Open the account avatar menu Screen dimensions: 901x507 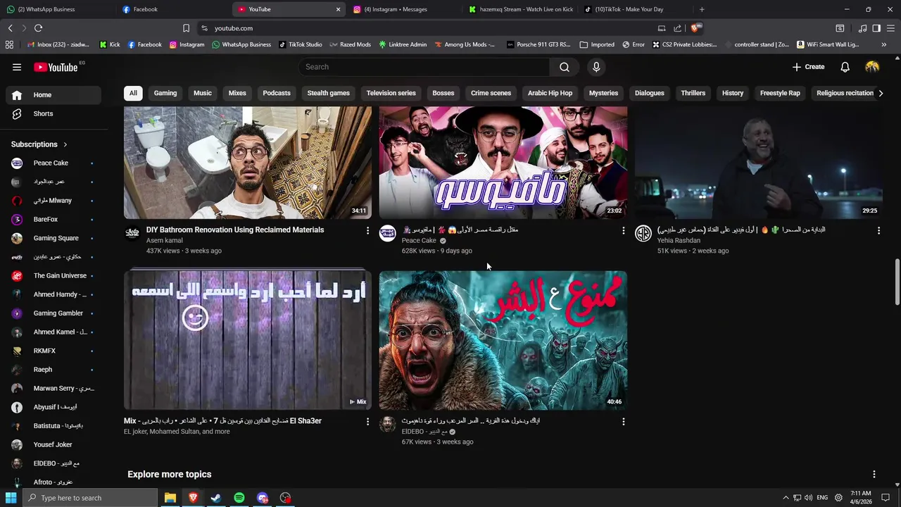pyautogui.click(x=872, y=67)
